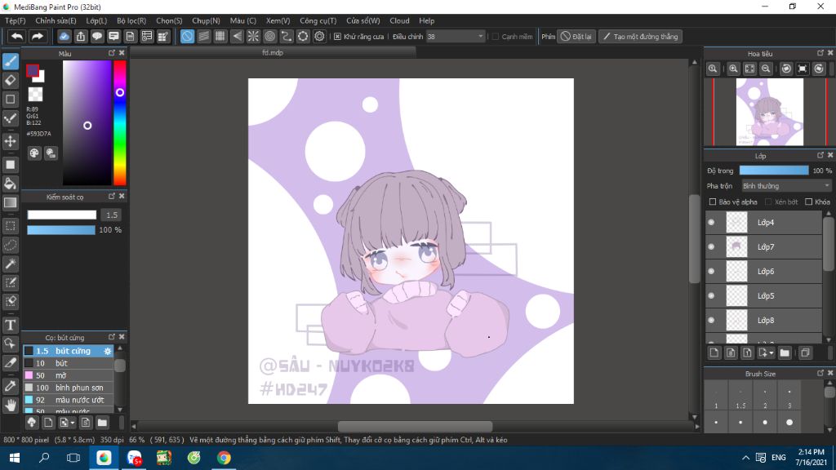Open the bút cứng brush settings gear
This screenshot has height=470, width=836.
pos(108,351)
